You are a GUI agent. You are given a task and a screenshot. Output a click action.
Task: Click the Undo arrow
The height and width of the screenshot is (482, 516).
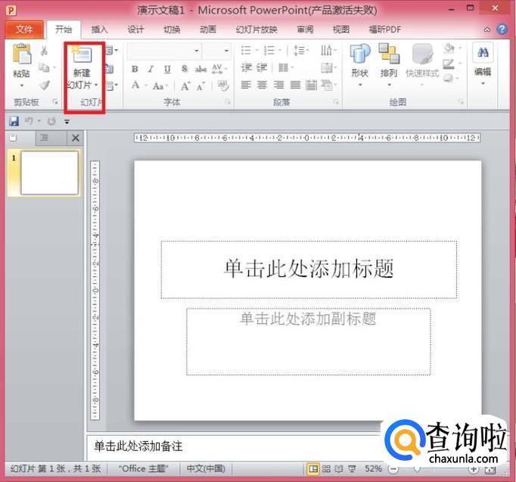pos(29,121)
